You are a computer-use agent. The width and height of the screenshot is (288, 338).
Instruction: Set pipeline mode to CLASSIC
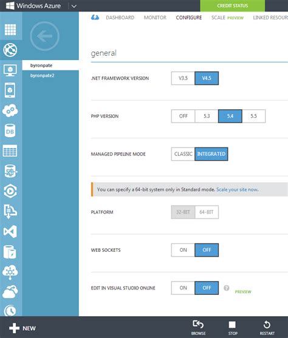pos(183,154)
